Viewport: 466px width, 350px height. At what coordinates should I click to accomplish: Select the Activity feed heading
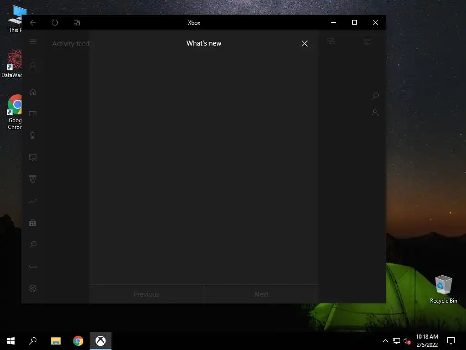tap(71, 44)
